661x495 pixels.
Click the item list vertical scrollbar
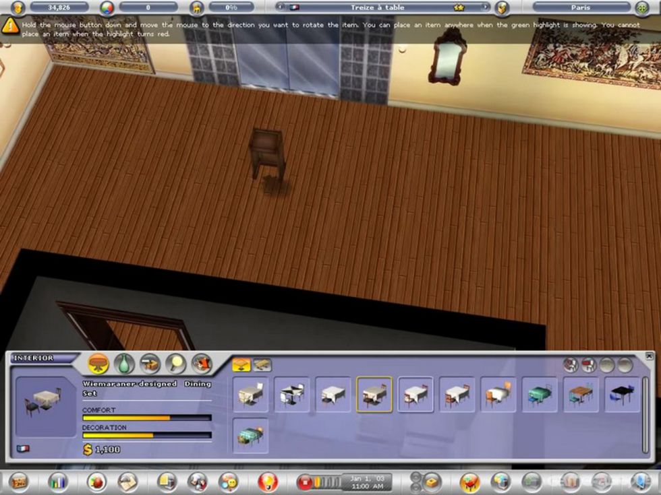(x=645, y=415)
